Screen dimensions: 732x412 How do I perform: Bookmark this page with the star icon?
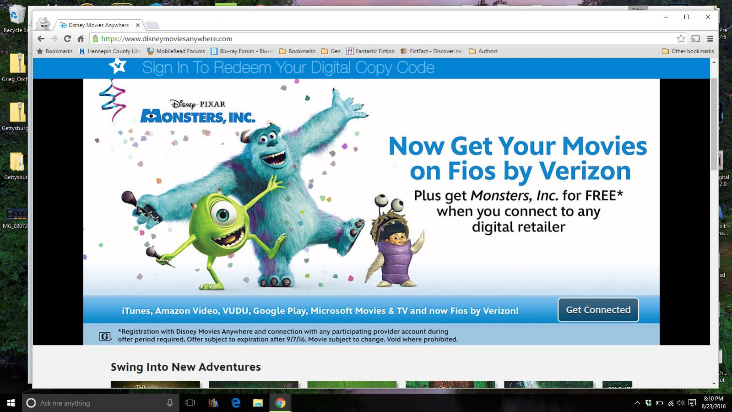pyautogui.click(x=681, y=39)
